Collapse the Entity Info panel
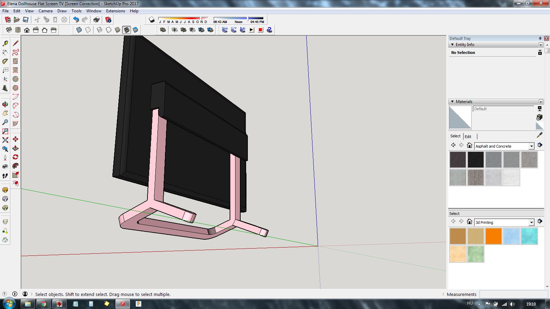The width and height of the screenshot is (550, 309). [452, 45]
